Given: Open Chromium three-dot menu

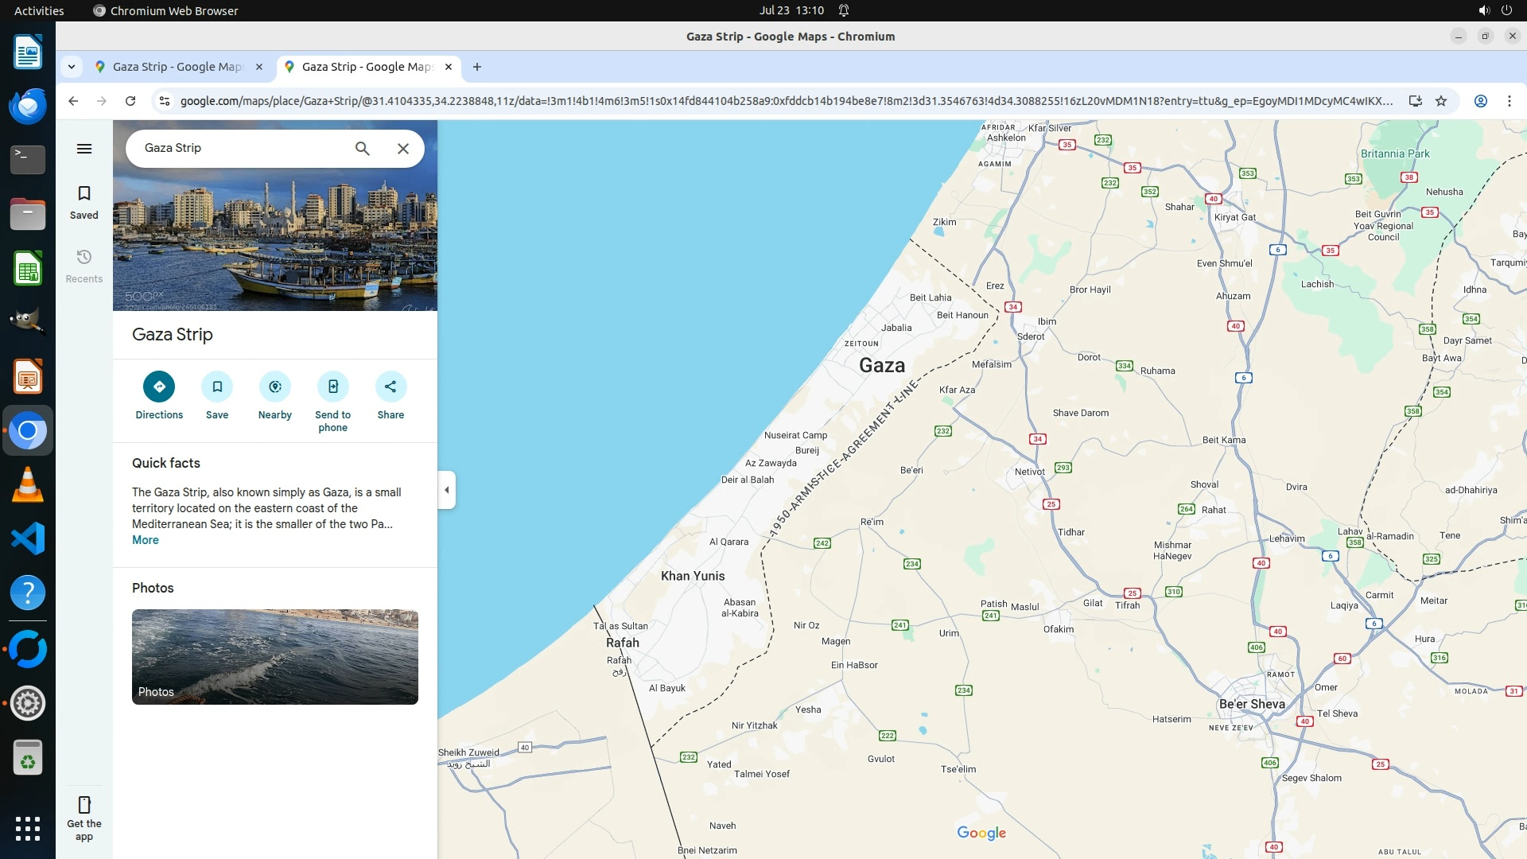Looking at the screenshot, I should (x=1509, y=101).
